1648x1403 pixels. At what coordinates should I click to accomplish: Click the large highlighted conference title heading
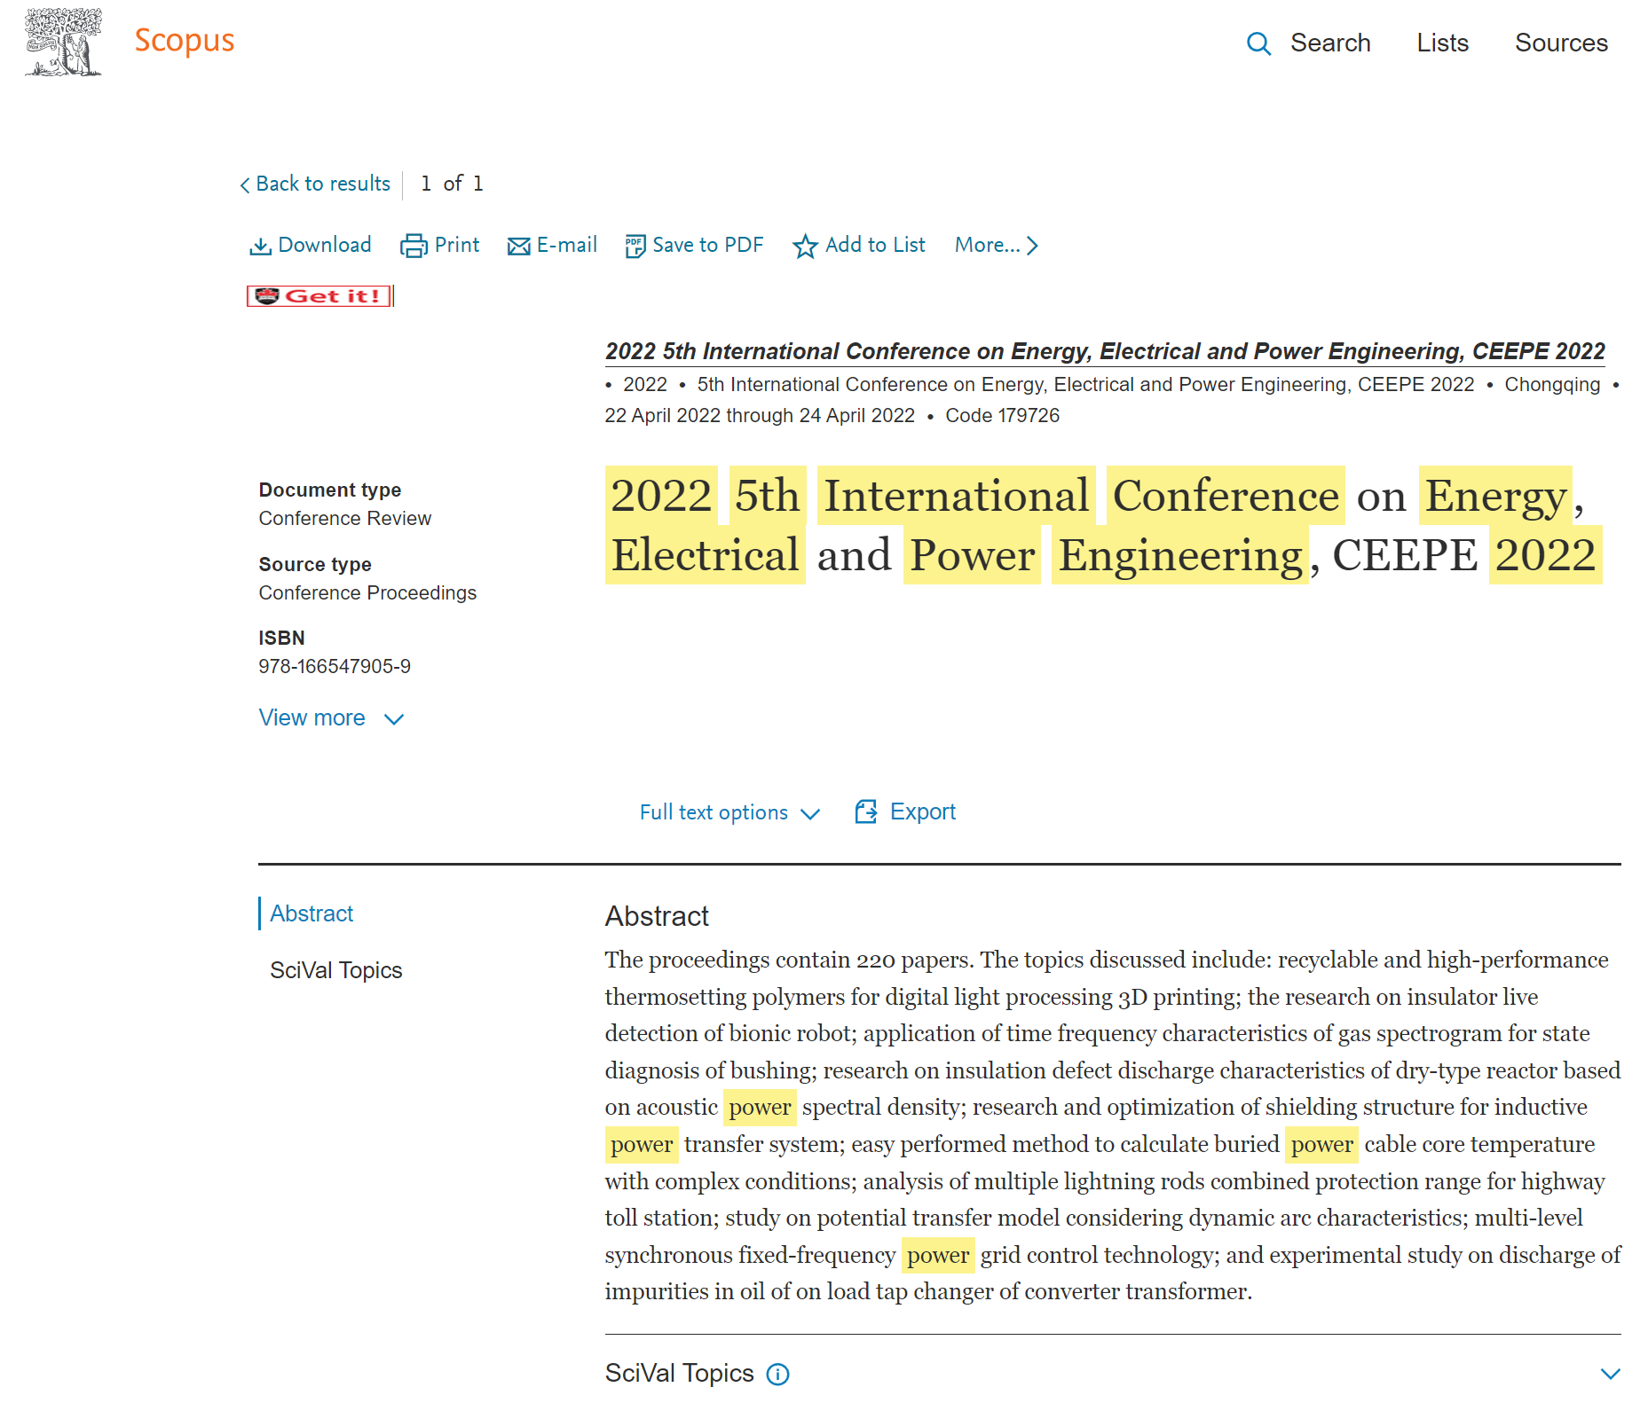(1103, 525)
